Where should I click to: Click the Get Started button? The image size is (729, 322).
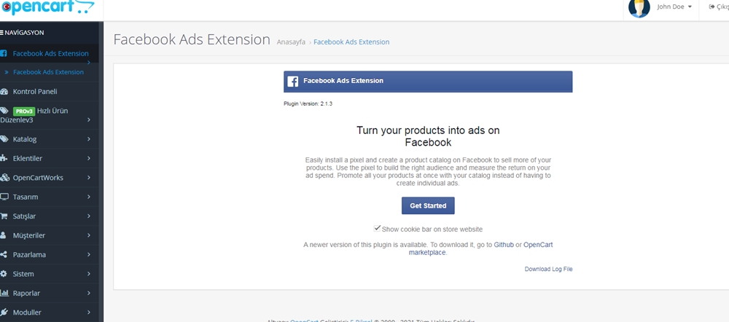coord(428,206)
